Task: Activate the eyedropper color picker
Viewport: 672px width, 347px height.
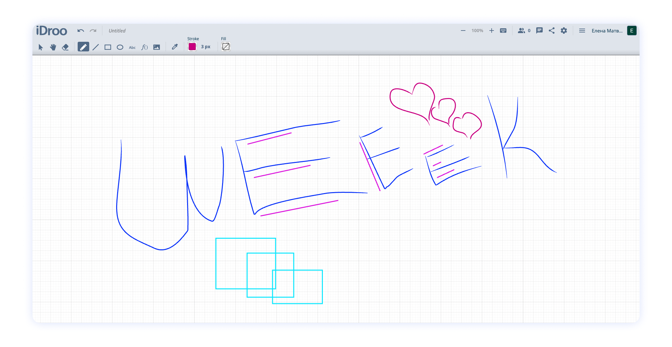Action: (x=175, y=47)
